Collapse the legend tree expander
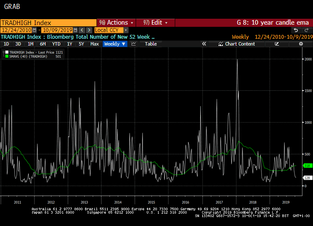This screenshot has height=226, width=313. [x=3, y=52]
